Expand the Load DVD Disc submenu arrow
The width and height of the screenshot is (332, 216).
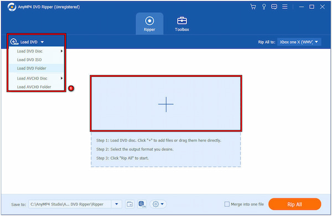(61, 51)
